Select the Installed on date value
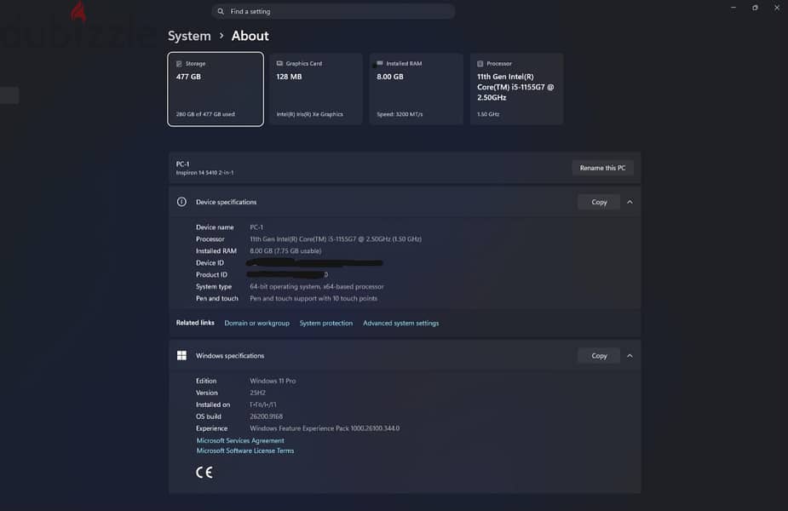 pyautogui.click(x=263, y=405)
